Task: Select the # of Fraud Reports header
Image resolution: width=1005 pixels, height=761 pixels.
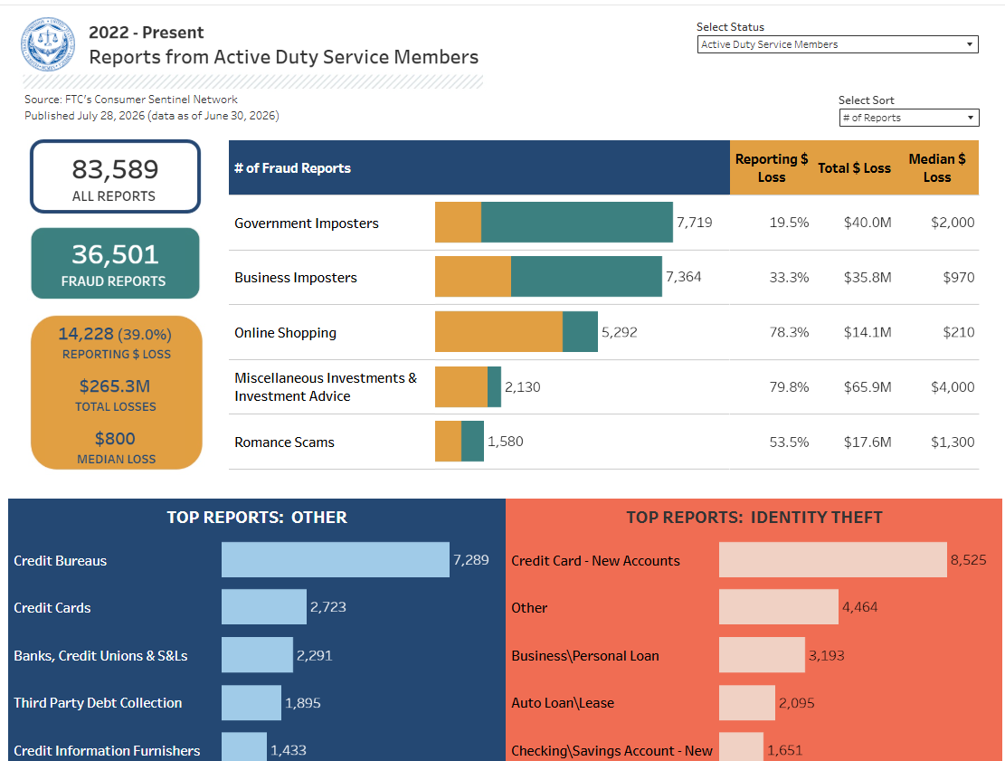Action: [479, 168]
